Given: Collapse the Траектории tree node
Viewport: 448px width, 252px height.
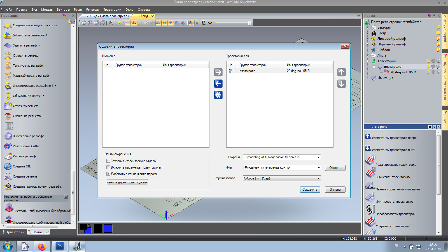Looking at the screenshot, I should (x=368, y=61).
